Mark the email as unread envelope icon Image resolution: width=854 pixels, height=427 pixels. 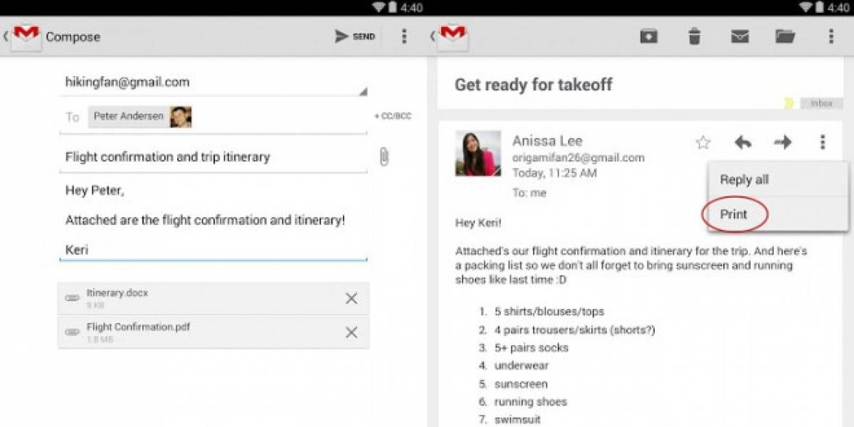tap(740, 36)
